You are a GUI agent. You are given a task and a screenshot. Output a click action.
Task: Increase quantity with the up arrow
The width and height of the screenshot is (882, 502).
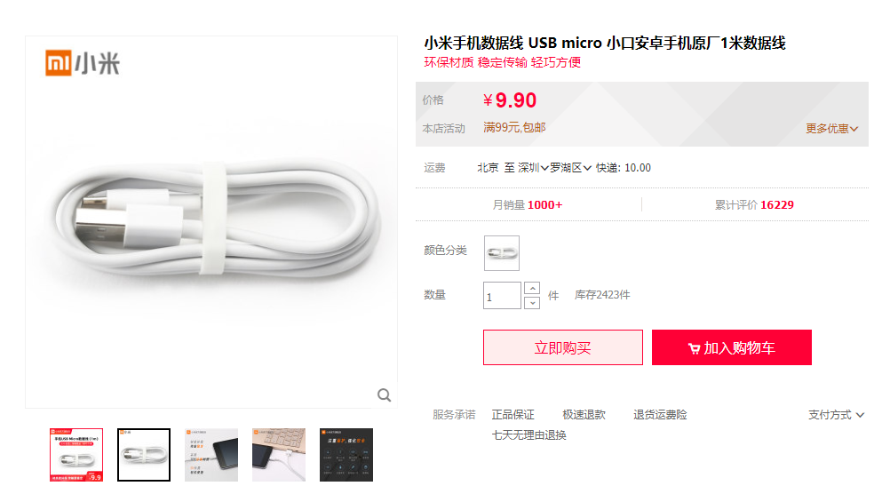click(532, 288)
